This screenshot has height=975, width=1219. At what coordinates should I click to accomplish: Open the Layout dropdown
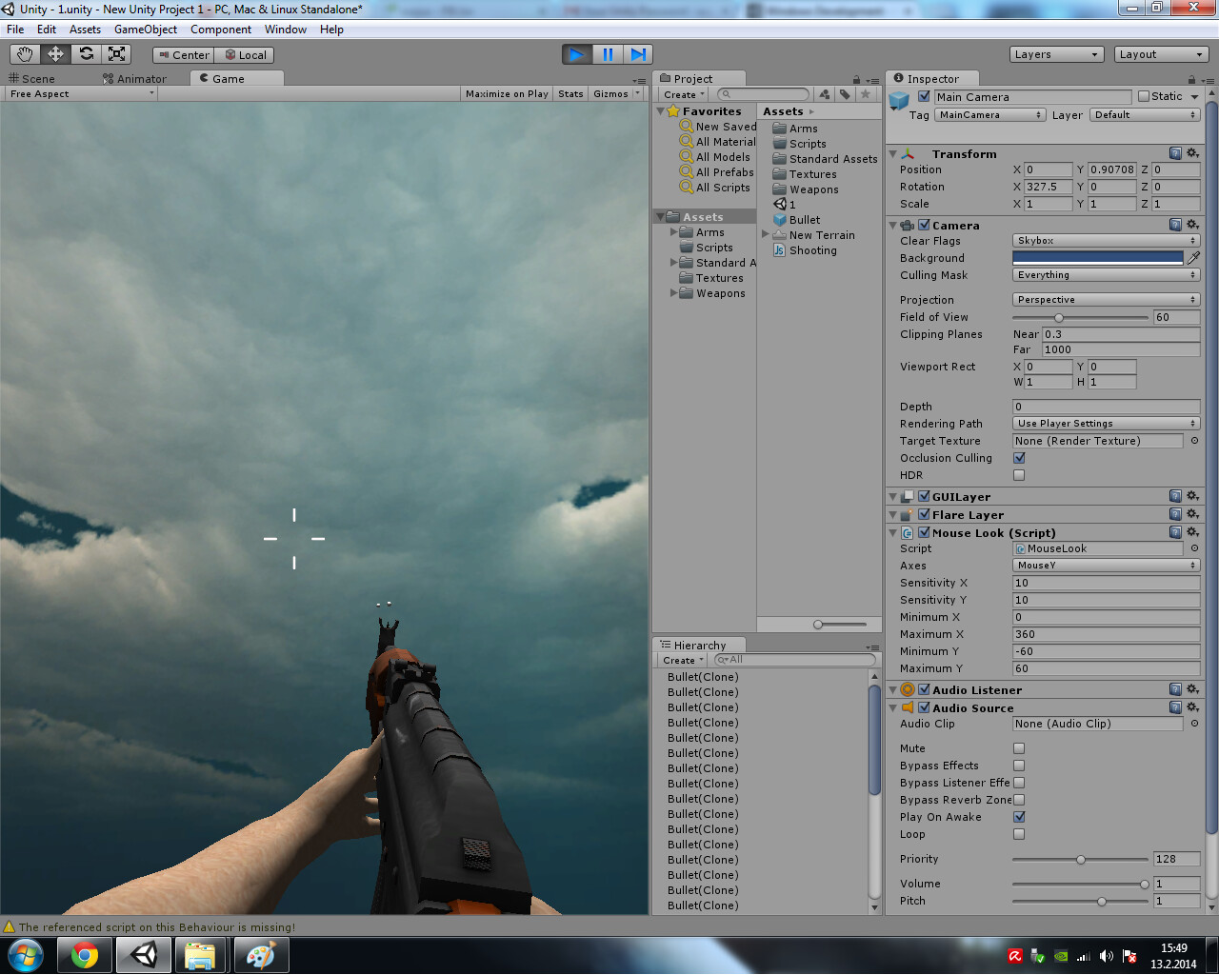click(x=1160, y=54)
